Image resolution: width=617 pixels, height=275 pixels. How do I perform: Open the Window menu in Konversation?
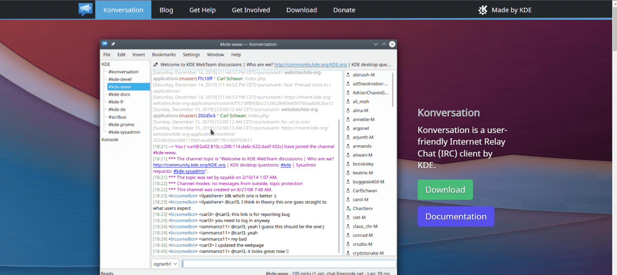click(x=216, y=55)
